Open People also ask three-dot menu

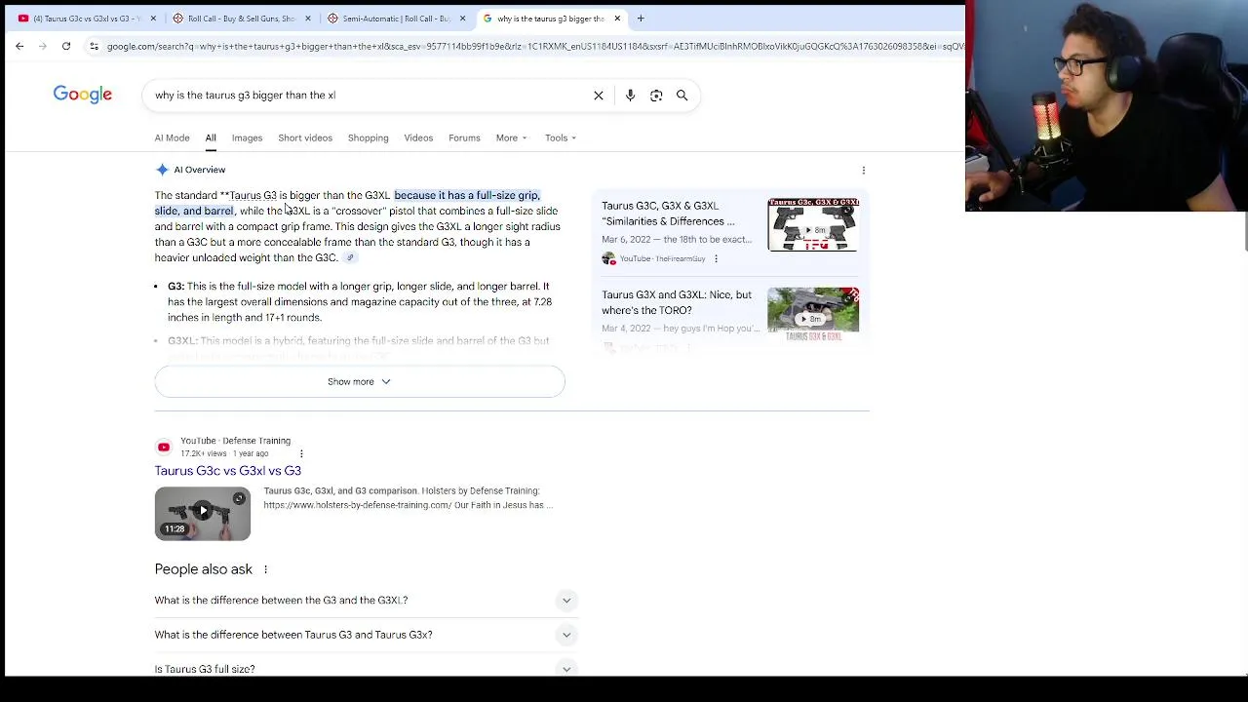[265, 569]
